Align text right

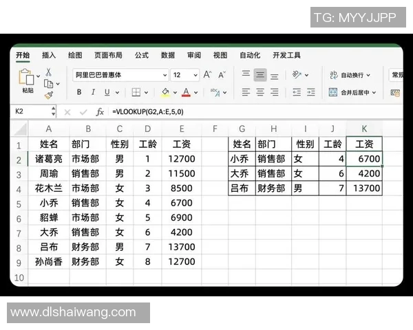[x=275, y=92]
